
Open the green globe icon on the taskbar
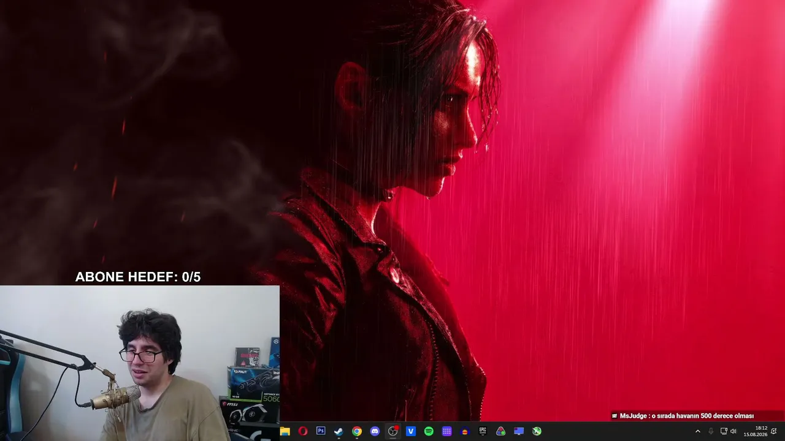coord(537,431)
